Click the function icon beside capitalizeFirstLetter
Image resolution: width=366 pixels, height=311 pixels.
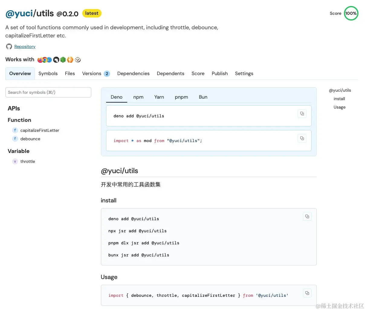click(15, 130)
